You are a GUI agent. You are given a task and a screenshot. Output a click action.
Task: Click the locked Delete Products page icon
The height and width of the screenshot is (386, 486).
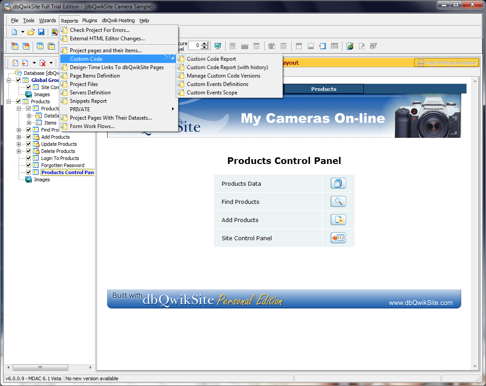tap(36, 151)
